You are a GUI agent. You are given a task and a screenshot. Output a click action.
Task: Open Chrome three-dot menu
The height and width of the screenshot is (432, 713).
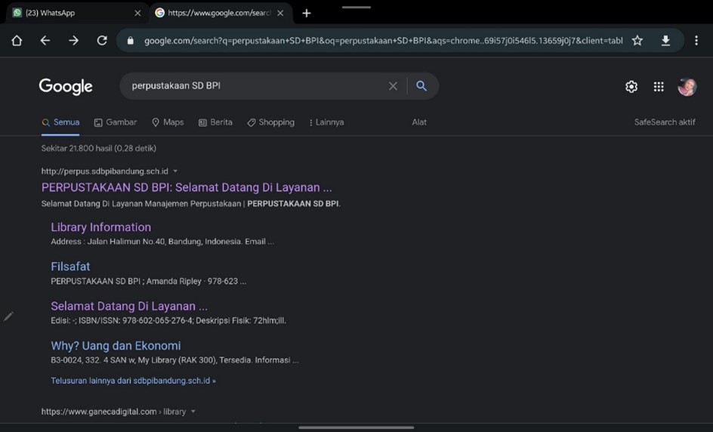[696, 41]
